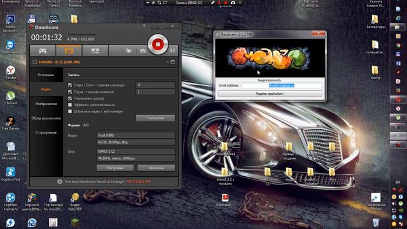Take screenshot with Bandicam camera icon
This screenshot has height=229, width=407.
click(142, 51)
